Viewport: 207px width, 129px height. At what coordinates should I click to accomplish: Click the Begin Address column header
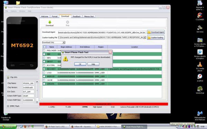pyautogui.click(x=66, y=47)
